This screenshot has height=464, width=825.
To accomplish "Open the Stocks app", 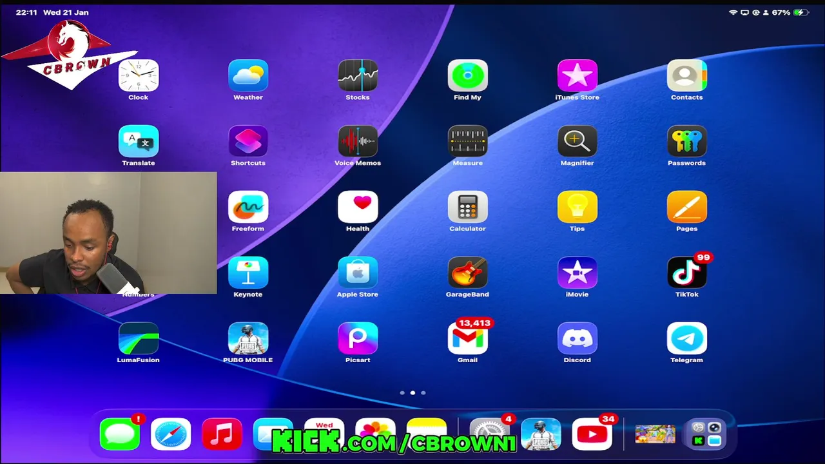I will 358,75.
